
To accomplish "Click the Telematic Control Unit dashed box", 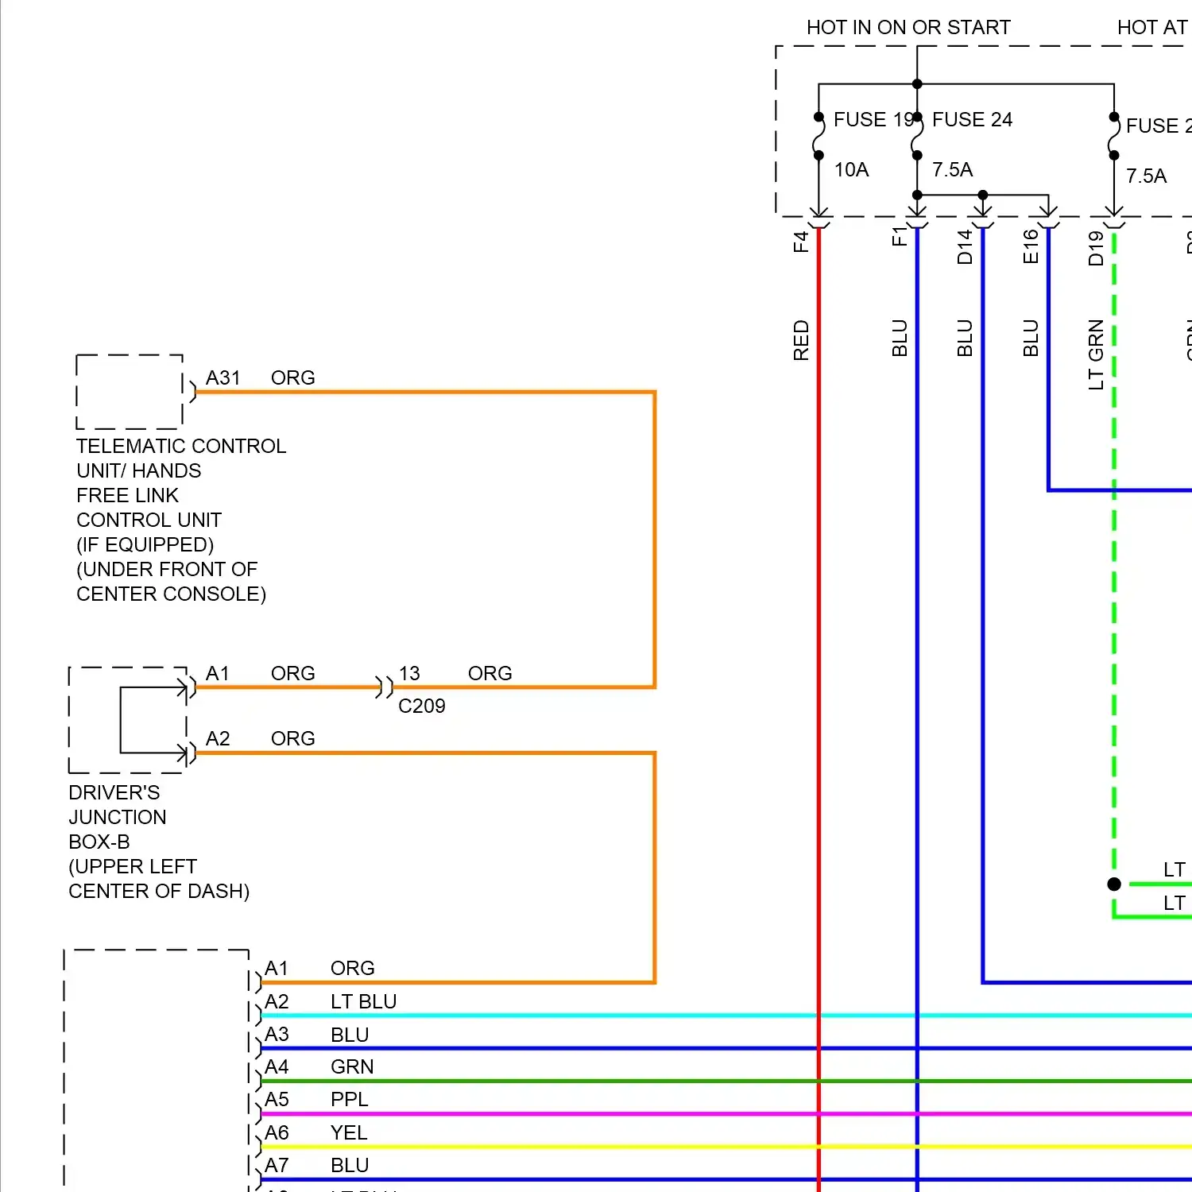I will pyautogui.click(x=130, y=392).
